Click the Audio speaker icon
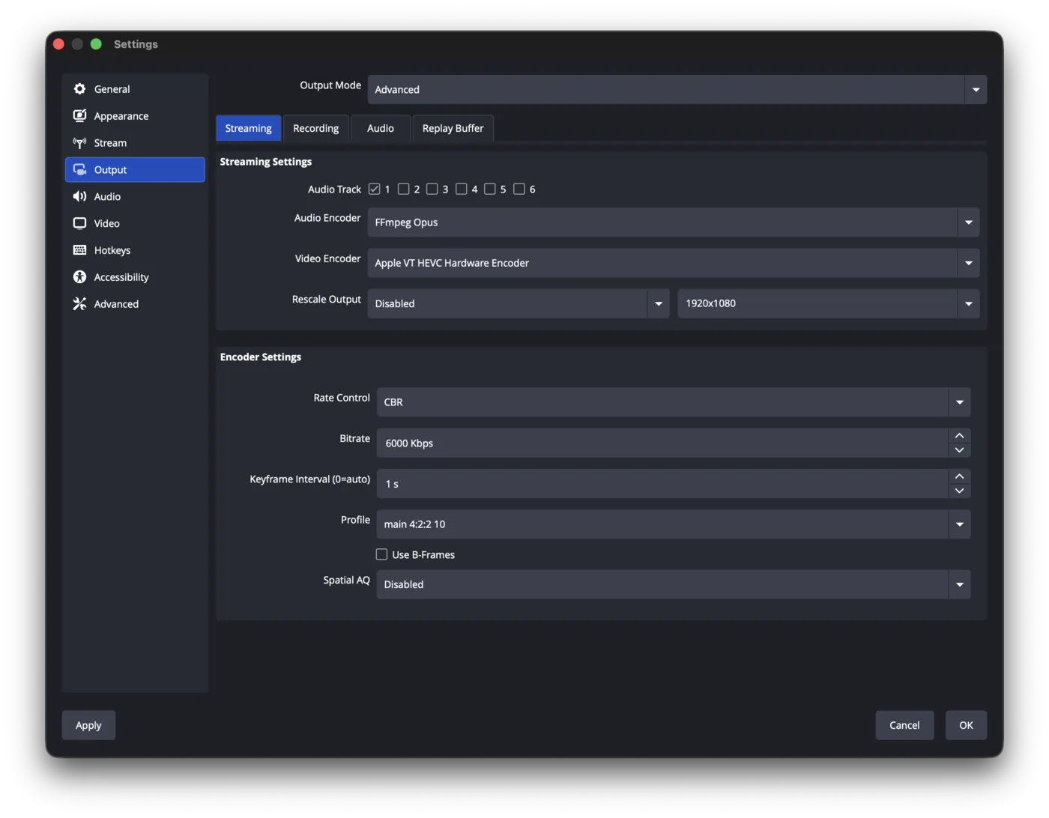This screenshot has height=818, width=1049. click(x=79, y=196)
